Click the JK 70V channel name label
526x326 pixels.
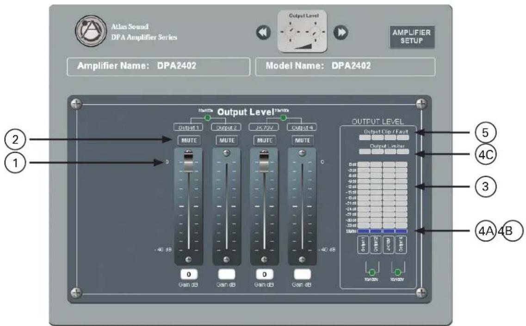(x=264, y=127)
